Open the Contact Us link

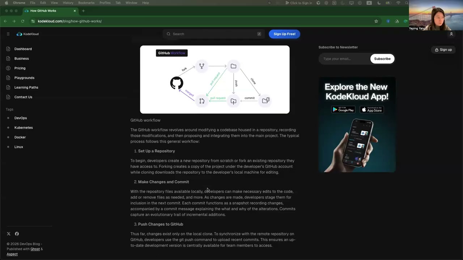point(23,97)
